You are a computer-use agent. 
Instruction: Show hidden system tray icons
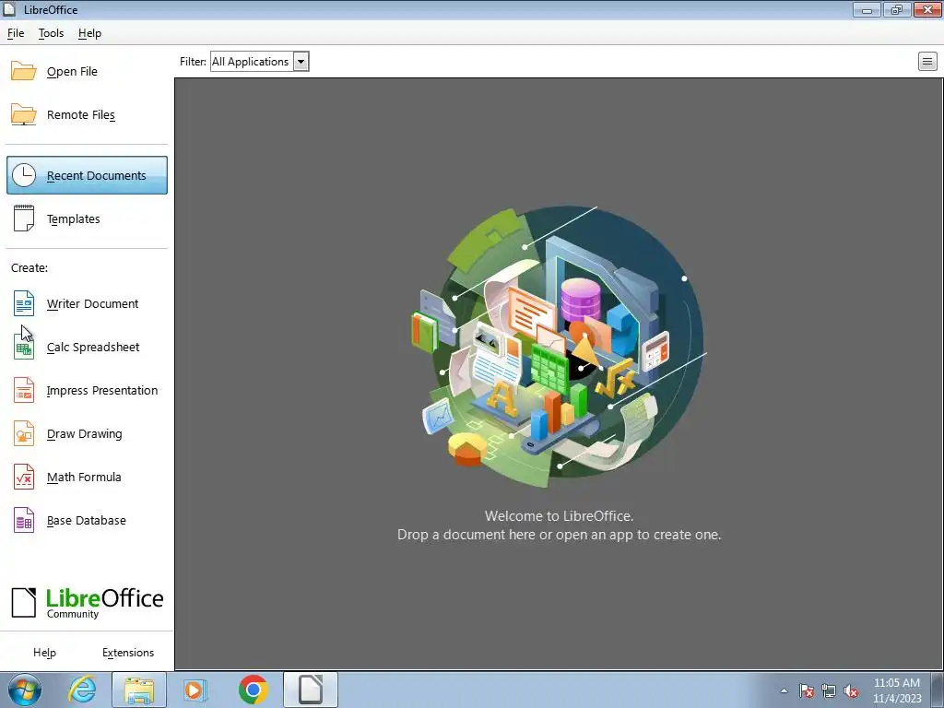click(x=784, y=690)
